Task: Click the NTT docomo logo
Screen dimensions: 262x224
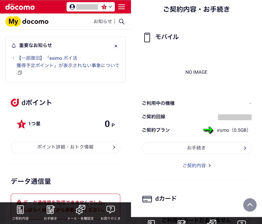Action: point(20,7)
